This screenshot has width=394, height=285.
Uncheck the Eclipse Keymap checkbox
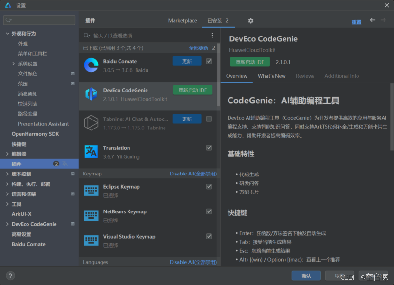(x=209, y=186)
